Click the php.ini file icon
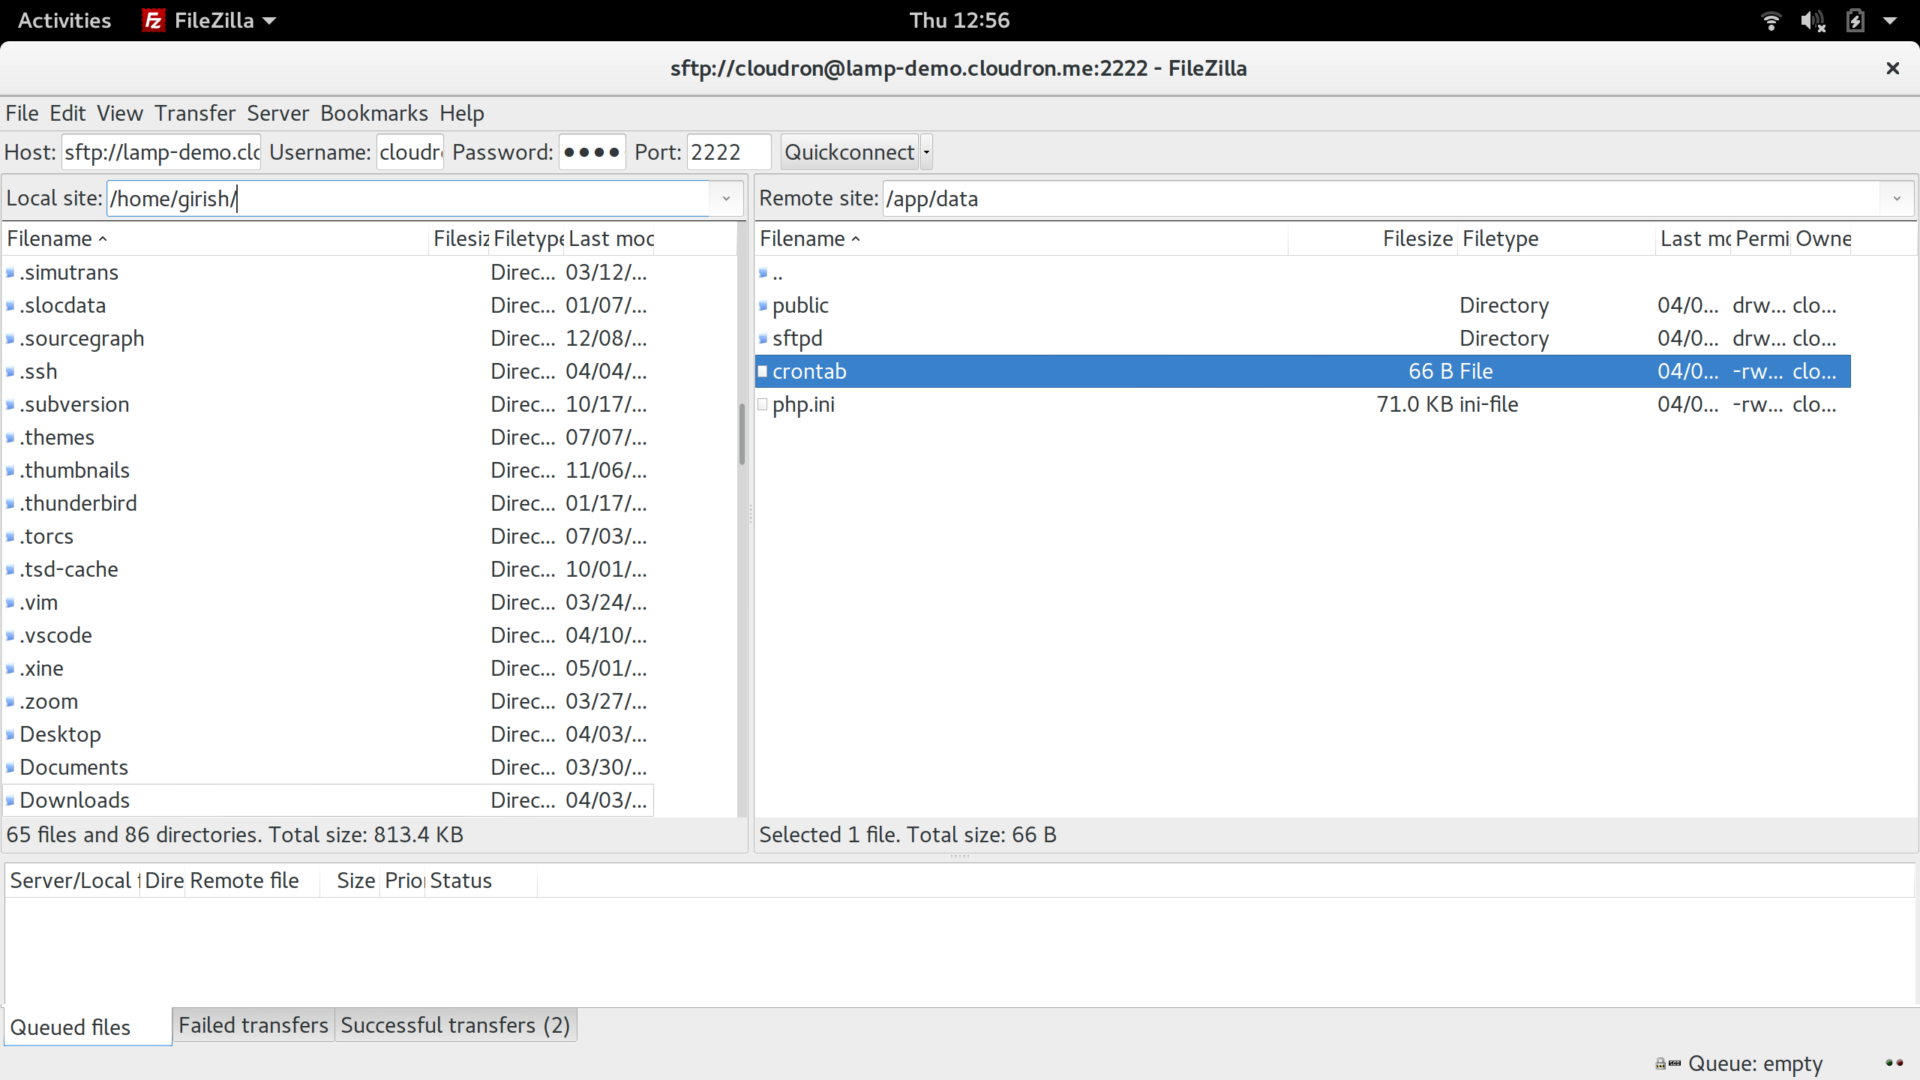Viewport: 1920px width, 1080px height. 763,404
